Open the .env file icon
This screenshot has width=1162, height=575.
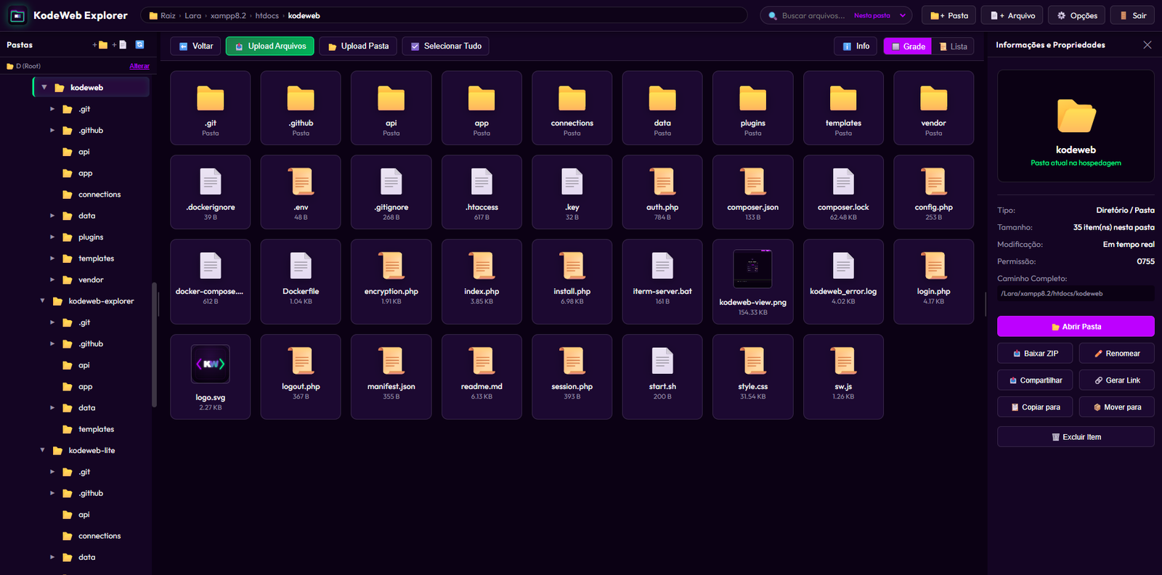301,182
